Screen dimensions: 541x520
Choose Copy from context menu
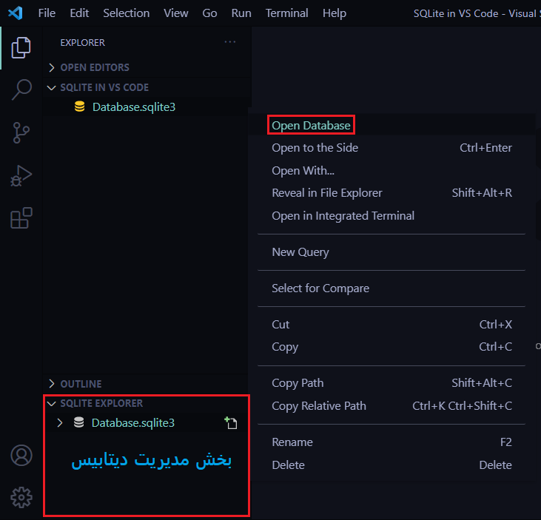tap(392, 347)
